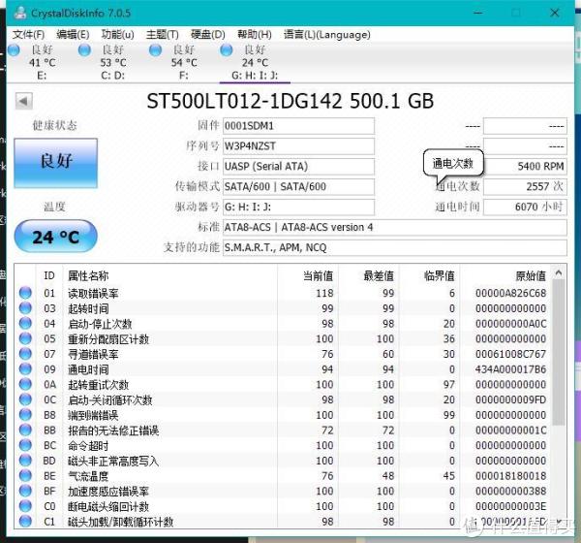Click the attribute list vertical scrollbar thumb
This screenshot has height=543, width=581.
[559, 352]
